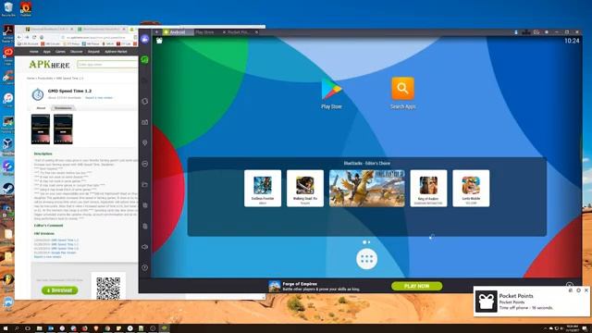
Task: Set location with the sidebar pin icon
Action: pos(144,142)
